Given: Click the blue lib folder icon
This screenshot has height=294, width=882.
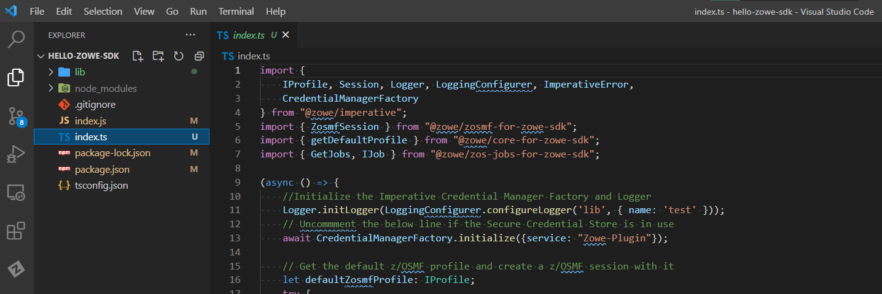Looking at the screenshot, I should 64,72.
